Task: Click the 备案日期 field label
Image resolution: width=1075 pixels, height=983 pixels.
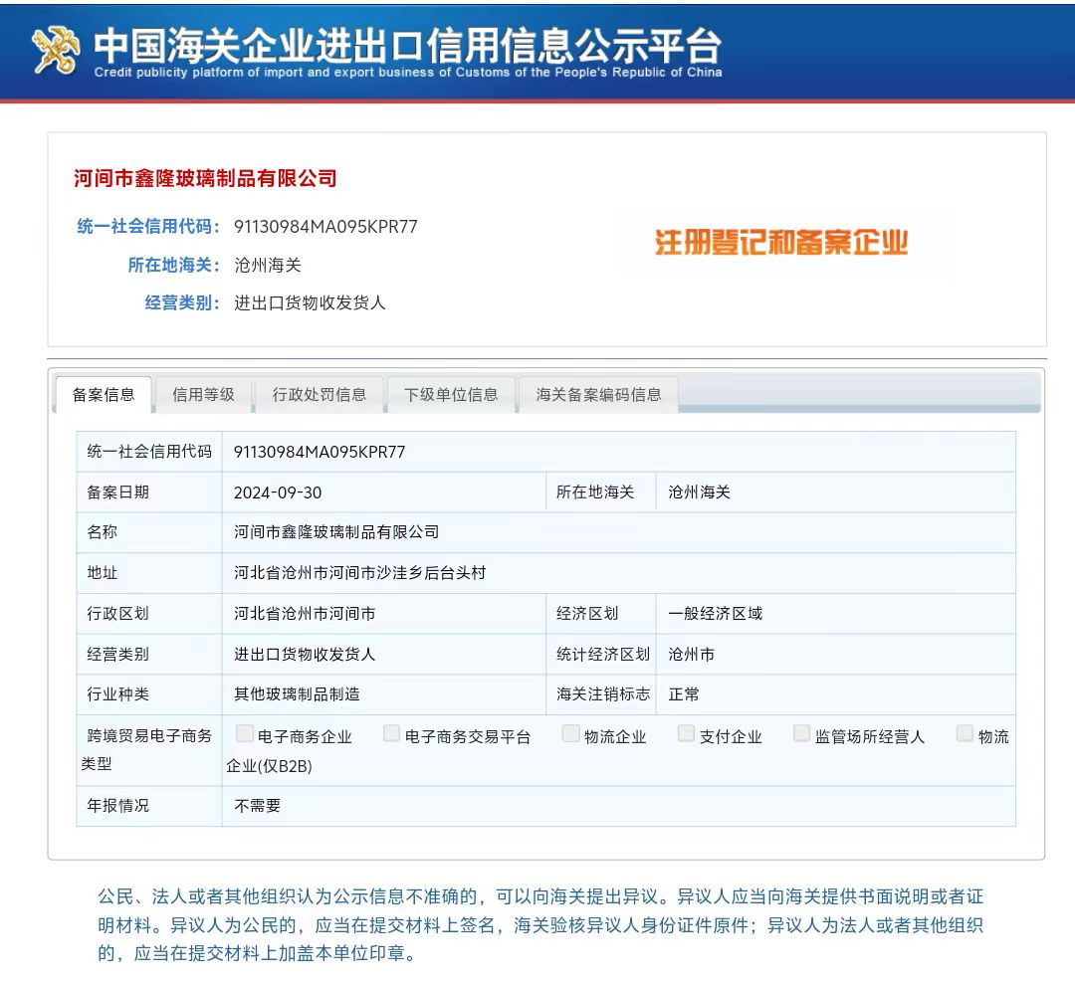Action: [117, 492]
